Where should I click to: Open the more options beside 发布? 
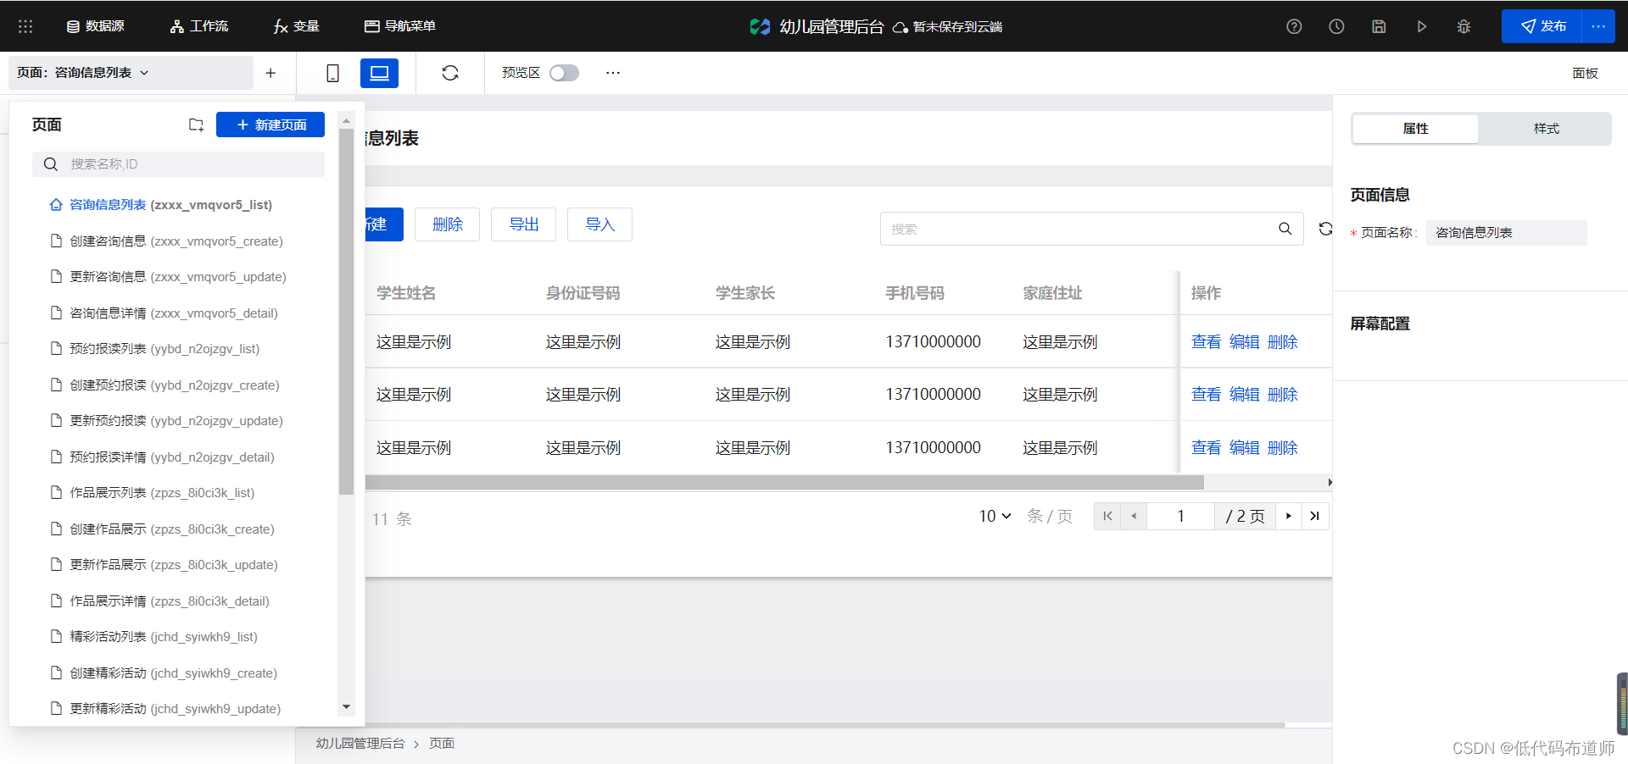[x=1598, y=26]
